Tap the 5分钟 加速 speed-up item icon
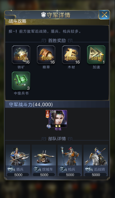This screenshot has width=115, height=198. click(96, 55)
